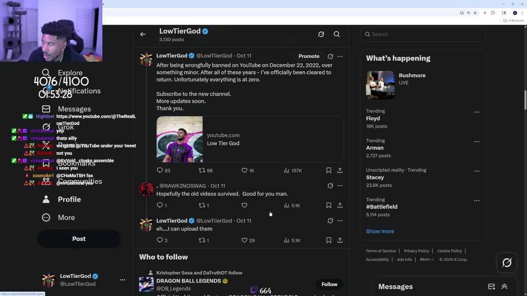Open the floating Grok button
Viewport: 527px width, 296px height.
[507, 262]
